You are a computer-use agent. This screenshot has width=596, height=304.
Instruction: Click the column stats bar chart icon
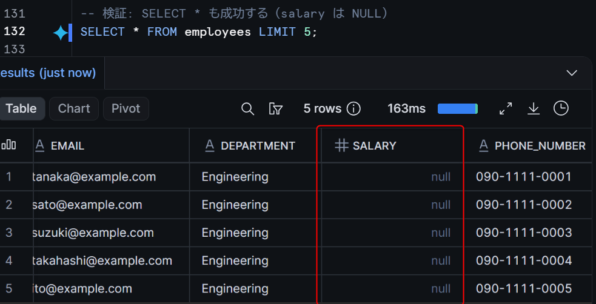(8, 145)
